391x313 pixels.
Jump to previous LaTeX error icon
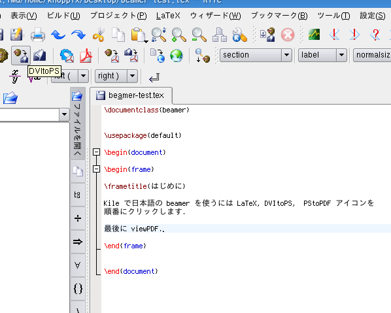coord(334,35)
